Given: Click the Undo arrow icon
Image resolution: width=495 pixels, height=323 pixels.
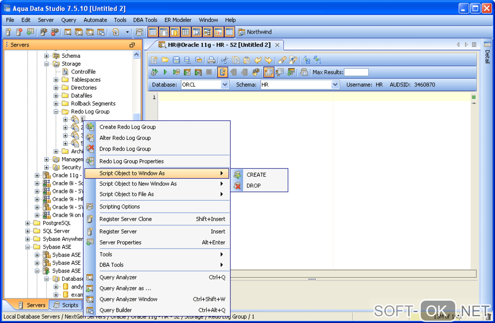Looking at the screenshot, I should pyautogui.click(x=258, y=60).
